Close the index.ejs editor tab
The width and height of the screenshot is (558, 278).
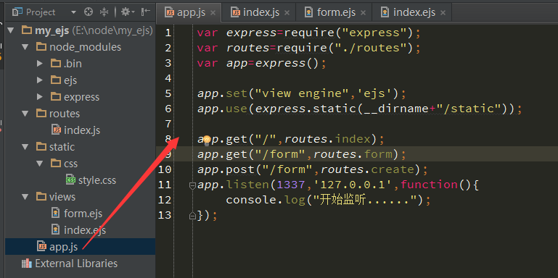[x=443, y=13]
